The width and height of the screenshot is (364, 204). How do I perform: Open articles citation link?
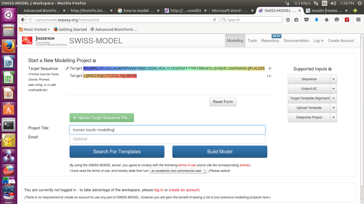(245, 165)
